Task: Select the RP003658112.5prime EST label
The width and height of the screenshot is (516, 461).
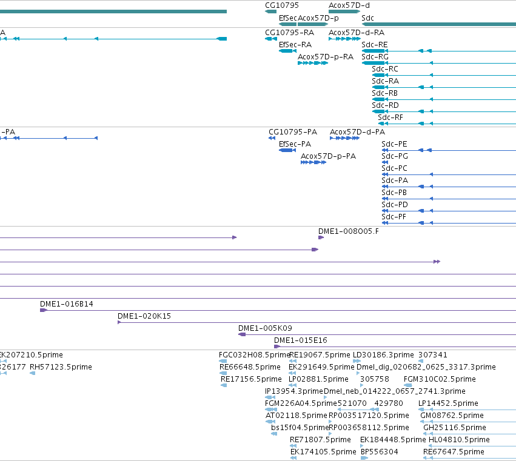Action: [369, 428]
